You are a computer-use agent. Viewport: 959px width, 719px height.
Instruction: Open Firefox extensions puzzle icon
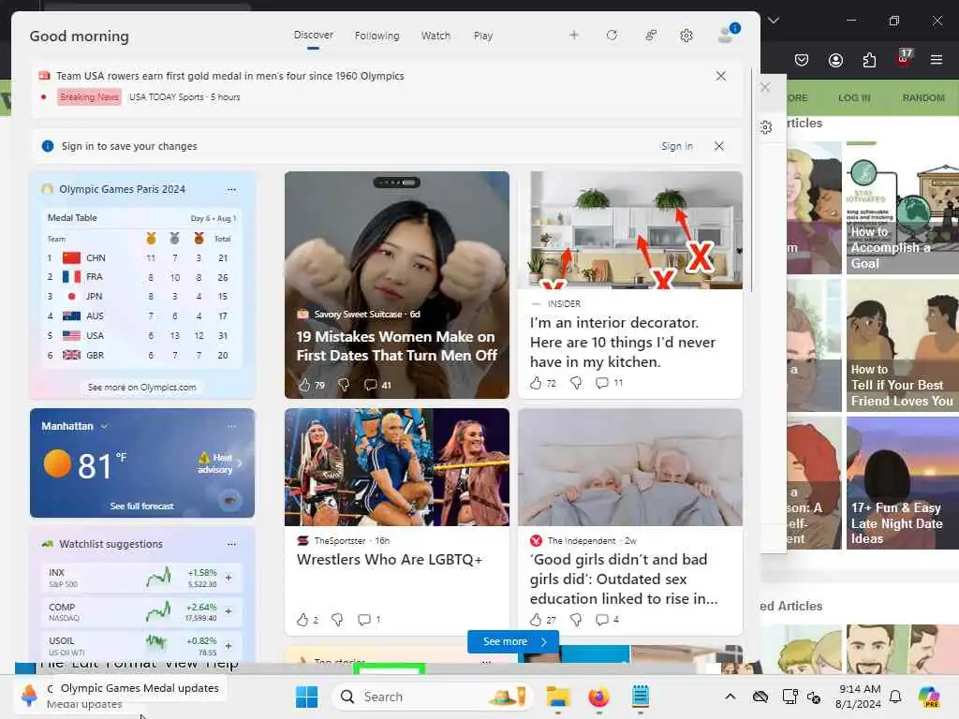(x=869, y=60)
